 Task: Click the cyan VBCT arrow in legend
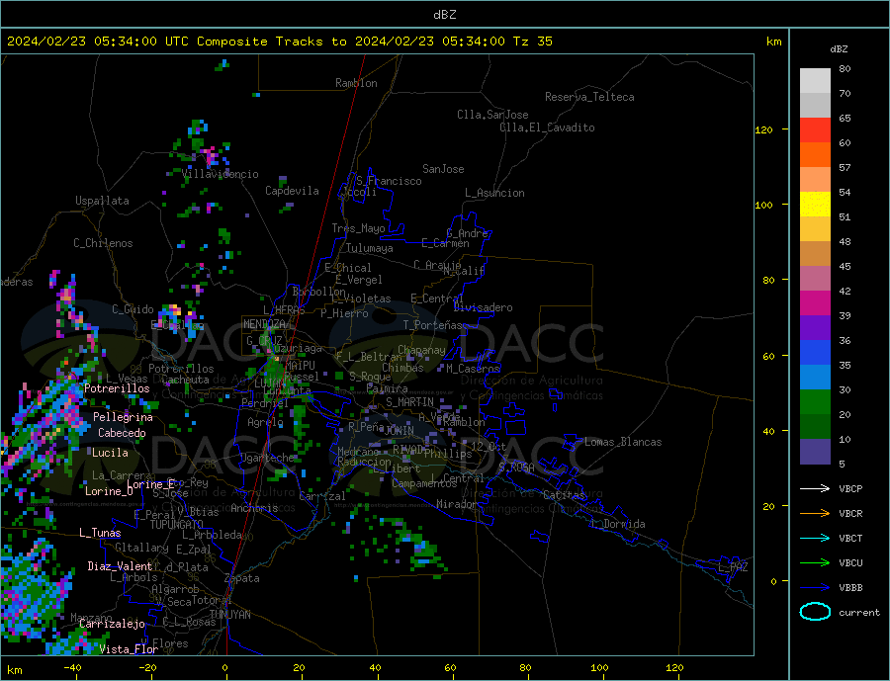coord(815,538)
